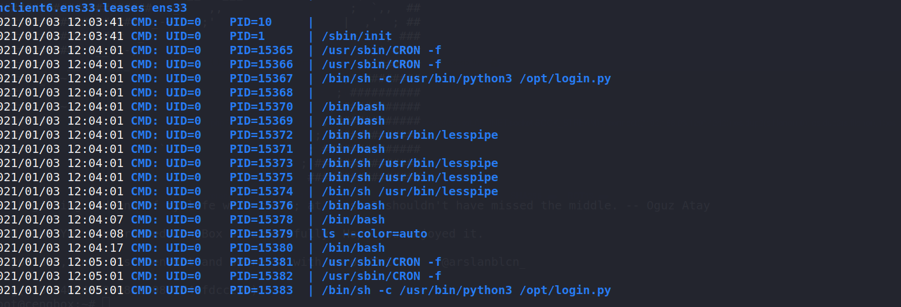This screenshot has width=901, height=307.
Task: Click the /sbin/init command text
Action: point(357,36)
